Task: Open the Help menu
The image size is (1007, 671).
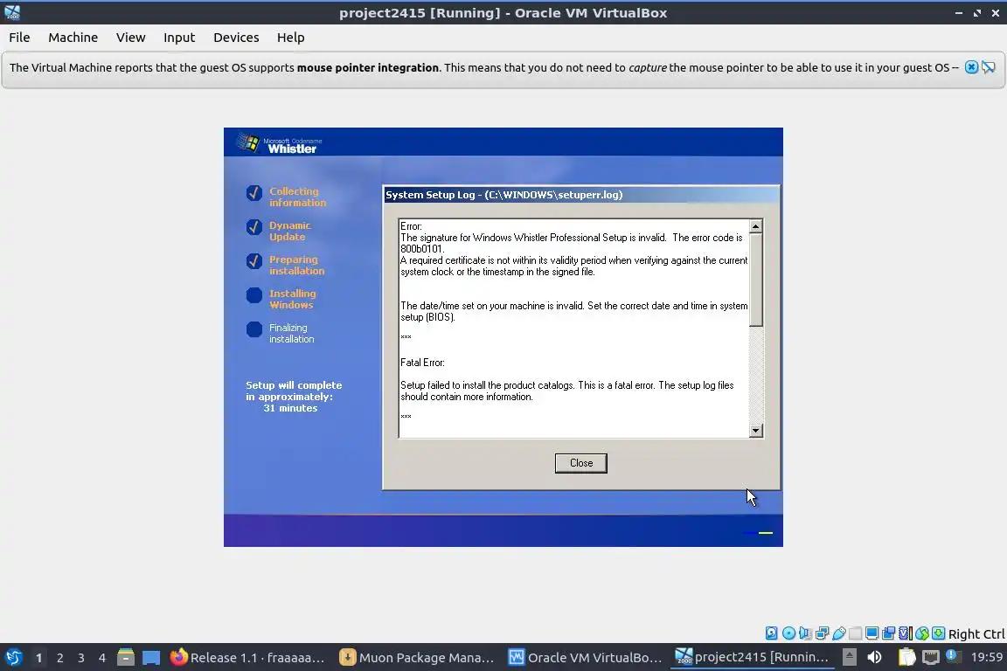Action: [290, 38]
